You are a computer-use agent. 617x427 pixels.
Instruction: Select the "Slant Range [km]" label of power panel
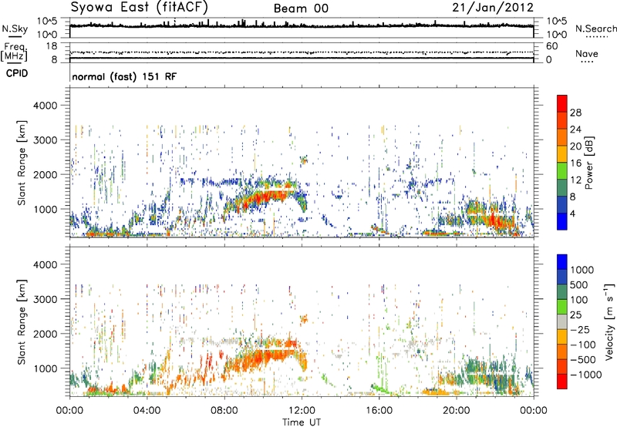point(22,163)
